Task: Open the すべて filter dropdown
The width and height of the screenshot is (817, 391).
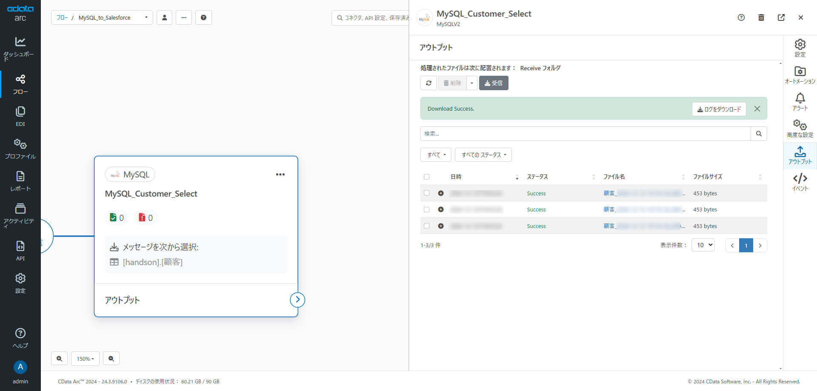Action: [x=436, y=155]
